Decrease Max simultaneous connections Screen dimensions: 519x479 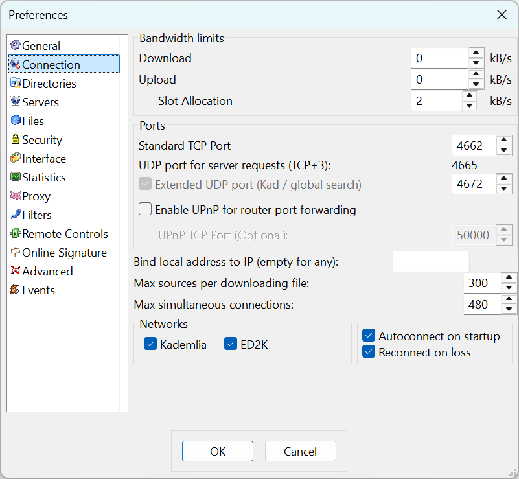tap(509, 309)
